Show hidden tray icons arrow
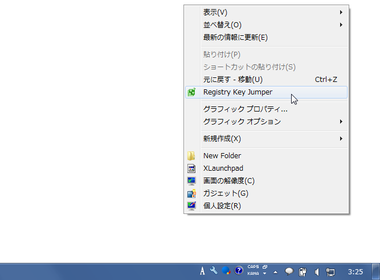Screen dimensions: 380x280 click(275, 272)
